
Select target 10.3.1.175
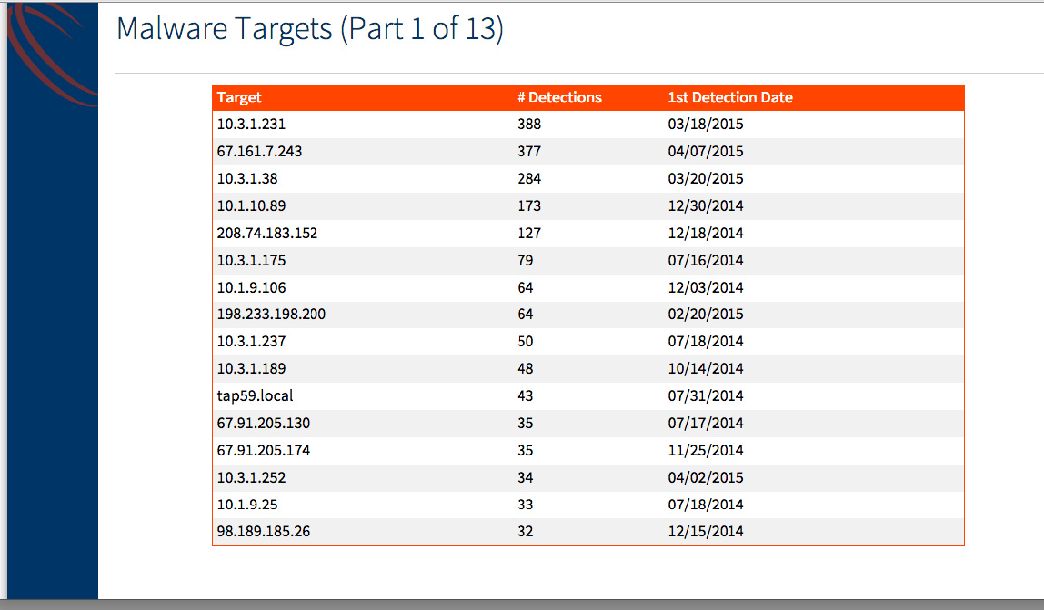pos(251,260)
